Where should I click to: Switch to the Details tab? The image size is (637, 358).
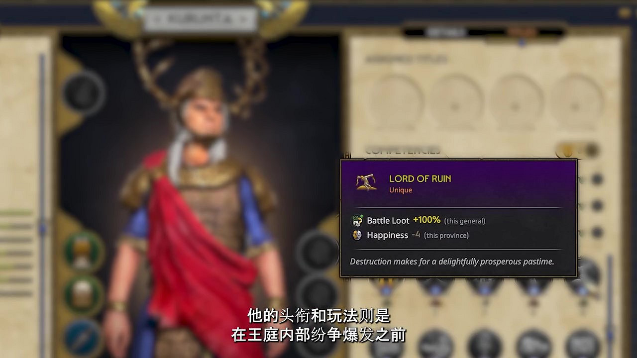[x=444, y=32]
